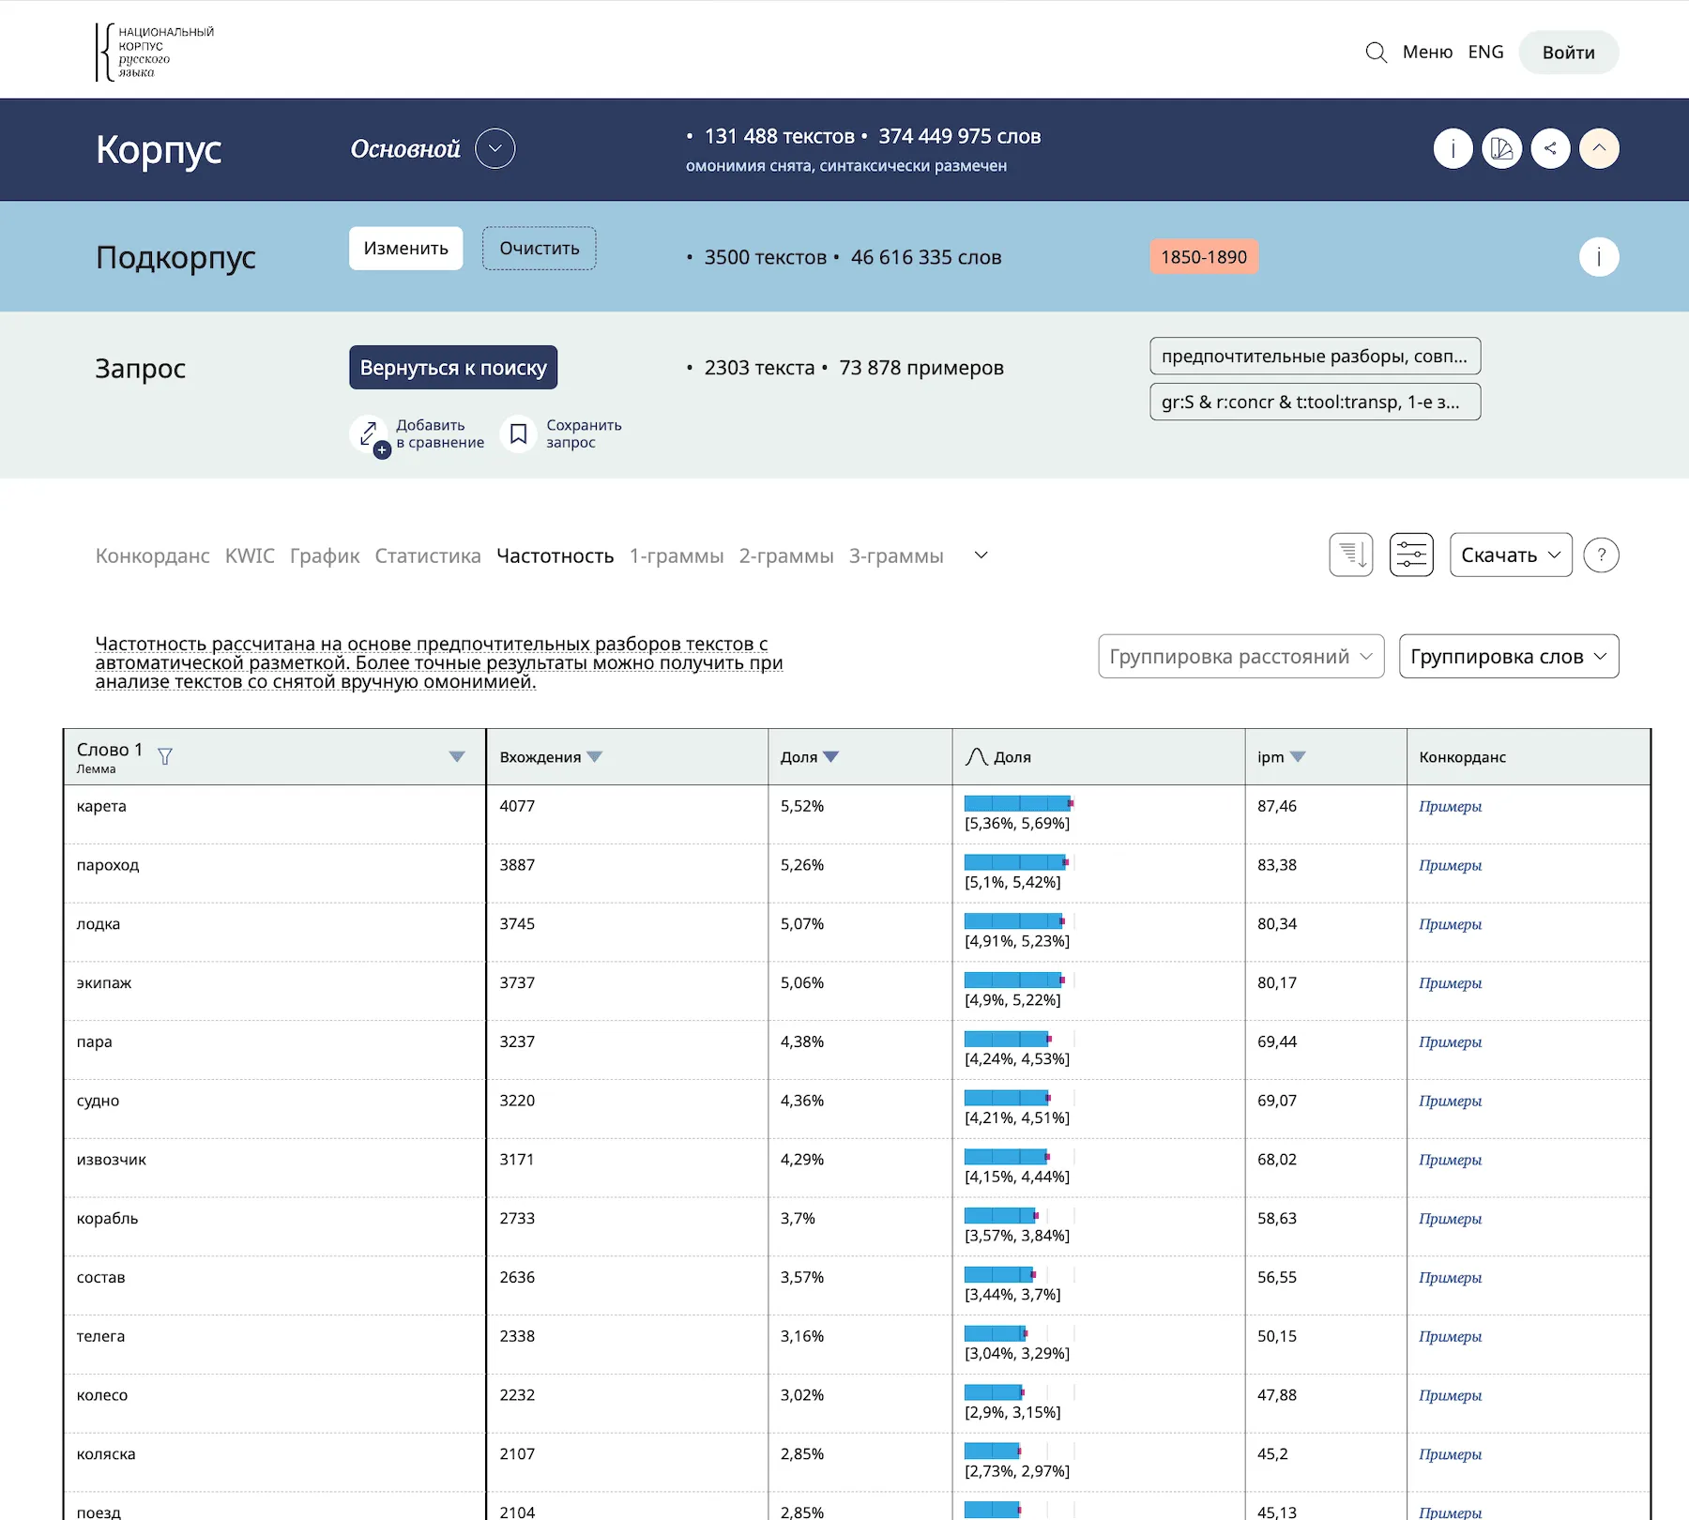Switch language to ENG
The width and height of the screenshot is (1689, 1520).
(x=1485, y=53)
